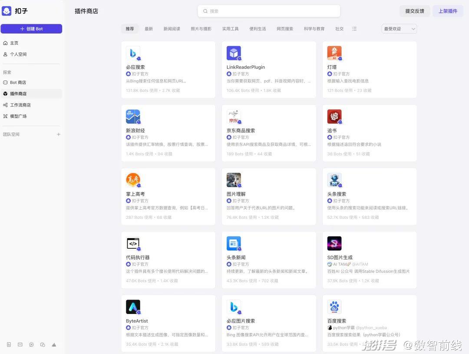This screenshot has height=354, width=469.
Task: Add a new team space with plus
Action: (x=59, y=134)
